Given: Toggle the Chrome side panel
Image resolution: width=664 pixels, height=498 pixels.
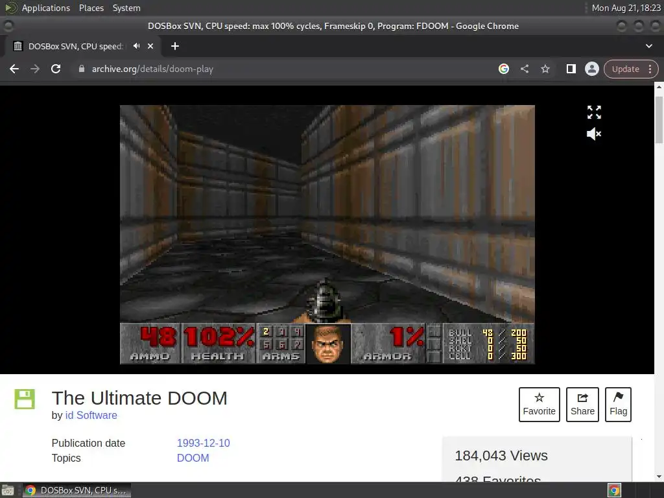Looking at the screenshot, I should [x=571, y=69].
